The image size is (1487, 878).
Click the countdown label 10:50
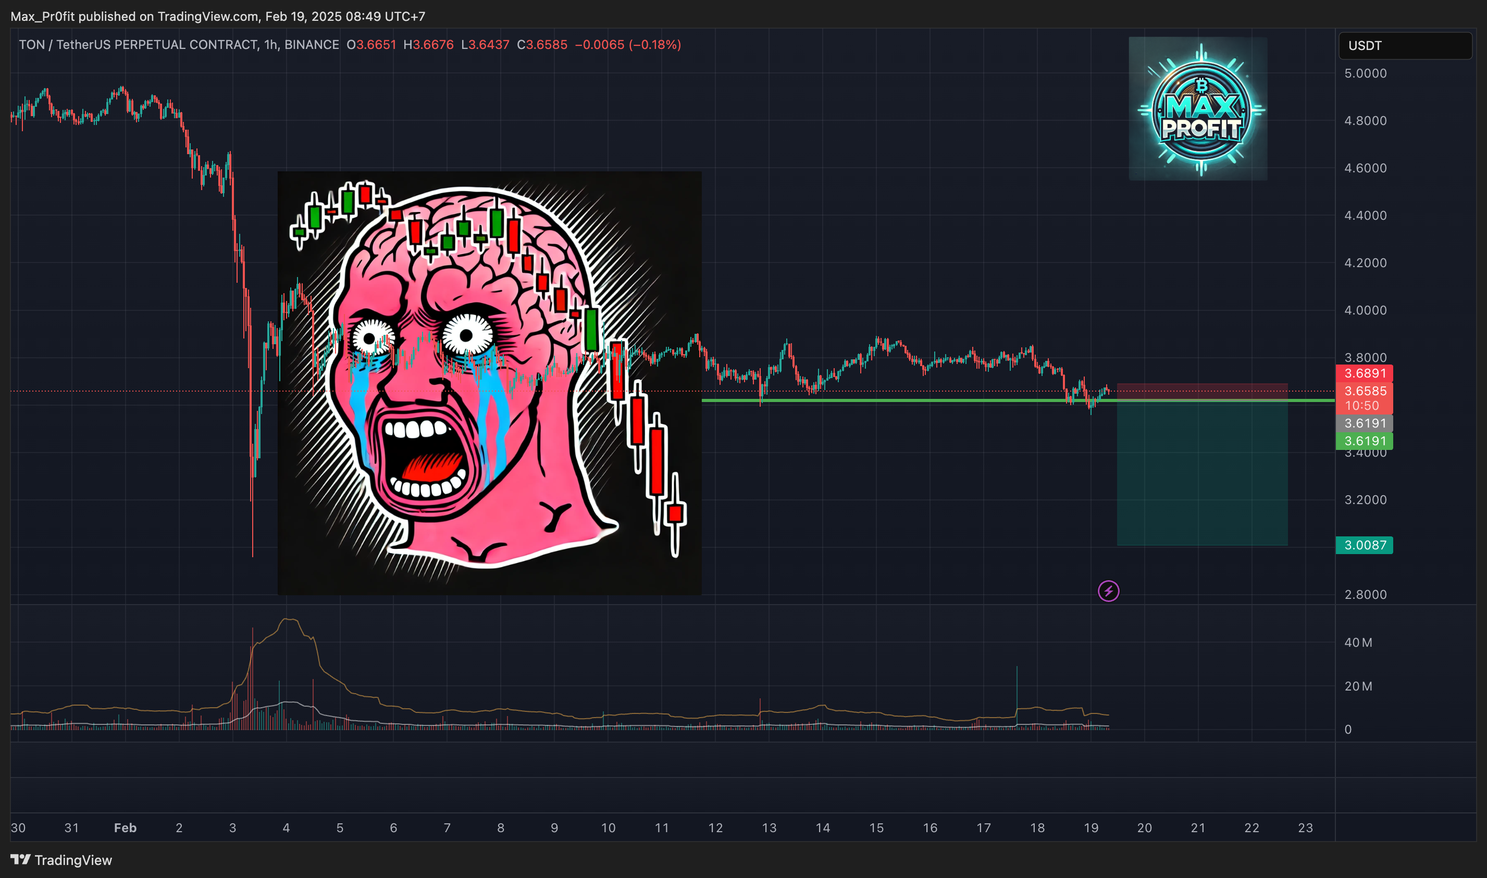(x=1361, y=406)
